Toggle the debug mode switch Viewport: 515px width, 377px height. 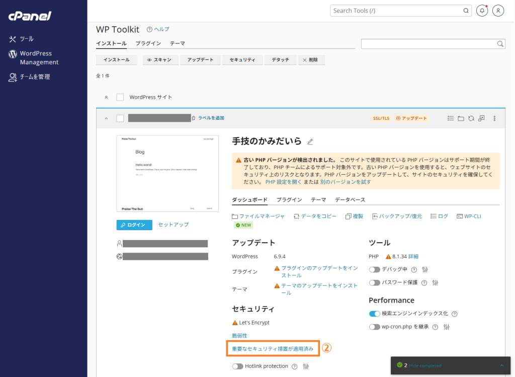click(374, 269)
